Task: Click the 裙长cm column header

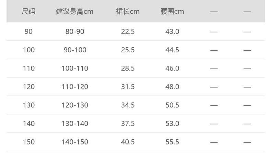Action: [x=128, y=11]
